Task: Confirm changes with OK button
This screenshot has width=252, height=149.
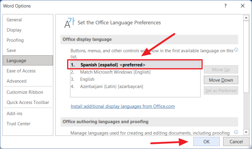Action: tap(207, 142)
